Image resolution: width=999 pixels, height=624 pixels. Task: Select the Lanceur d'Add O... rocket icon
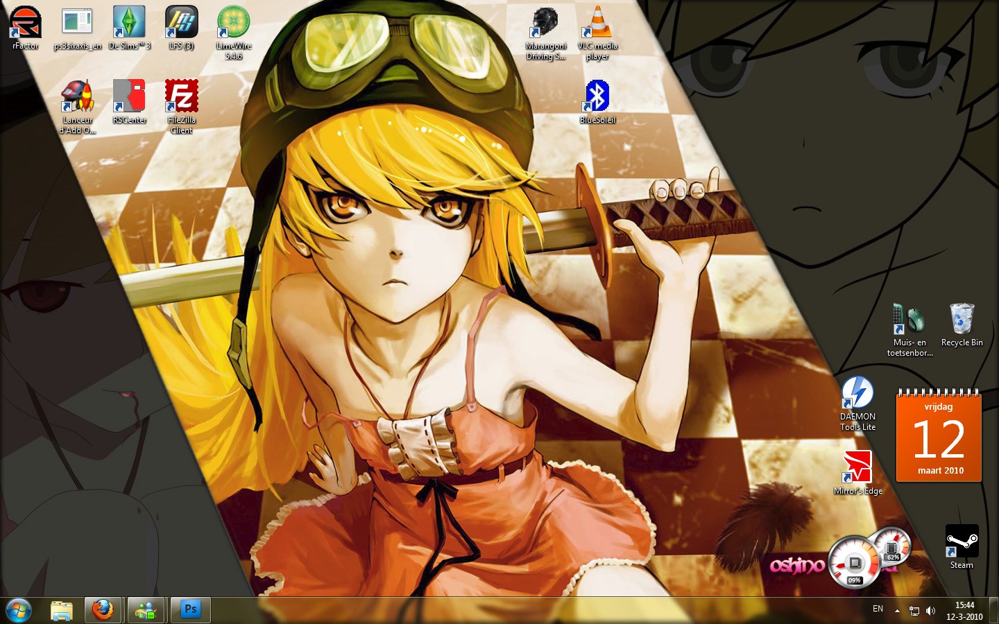click(77, 96)
